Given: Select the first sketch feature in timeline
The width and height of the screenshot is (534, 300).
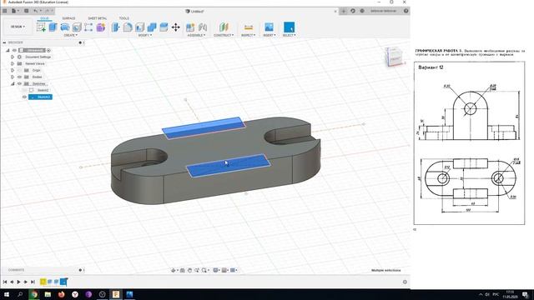Looking at the screenshot, I should [43, 282].
